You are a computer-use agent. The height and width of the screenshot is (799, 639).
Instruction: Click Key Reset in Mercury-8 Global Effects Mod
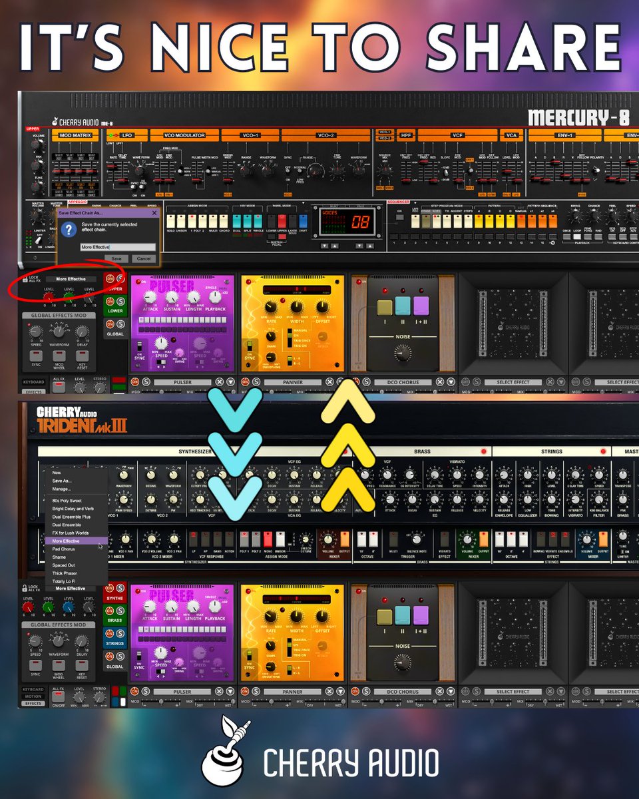[x=82, y=356]
